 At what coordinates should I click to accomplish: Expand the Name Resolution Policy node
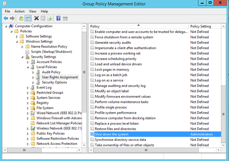pyautogui.click(x=22, y=47)
